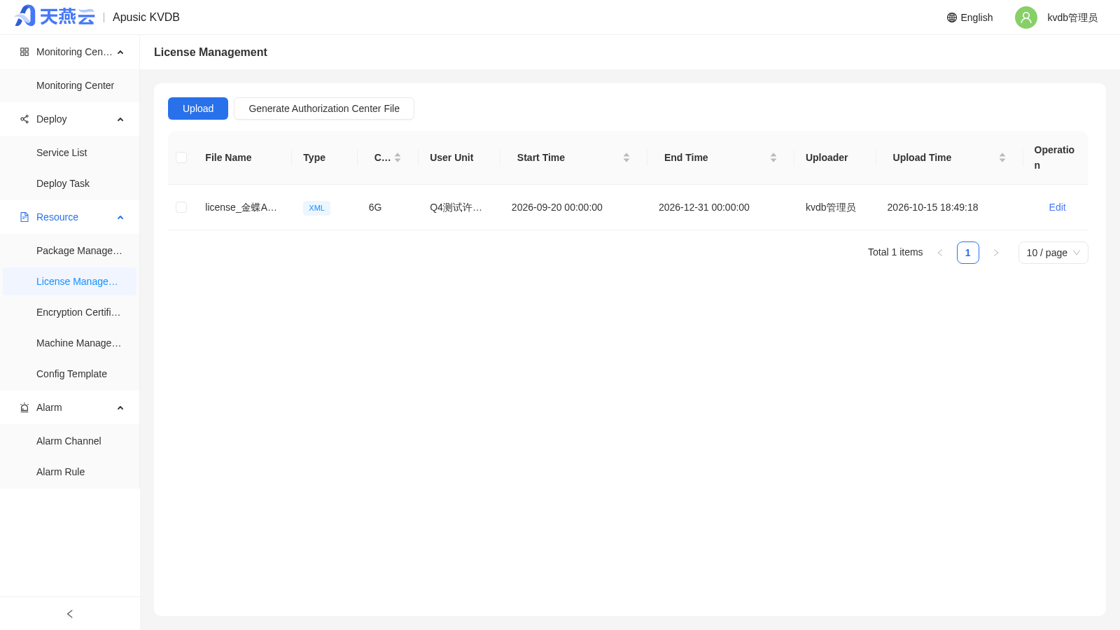Select License Manage… in the sidebar
1120x630 pixels.
(70, 281)
